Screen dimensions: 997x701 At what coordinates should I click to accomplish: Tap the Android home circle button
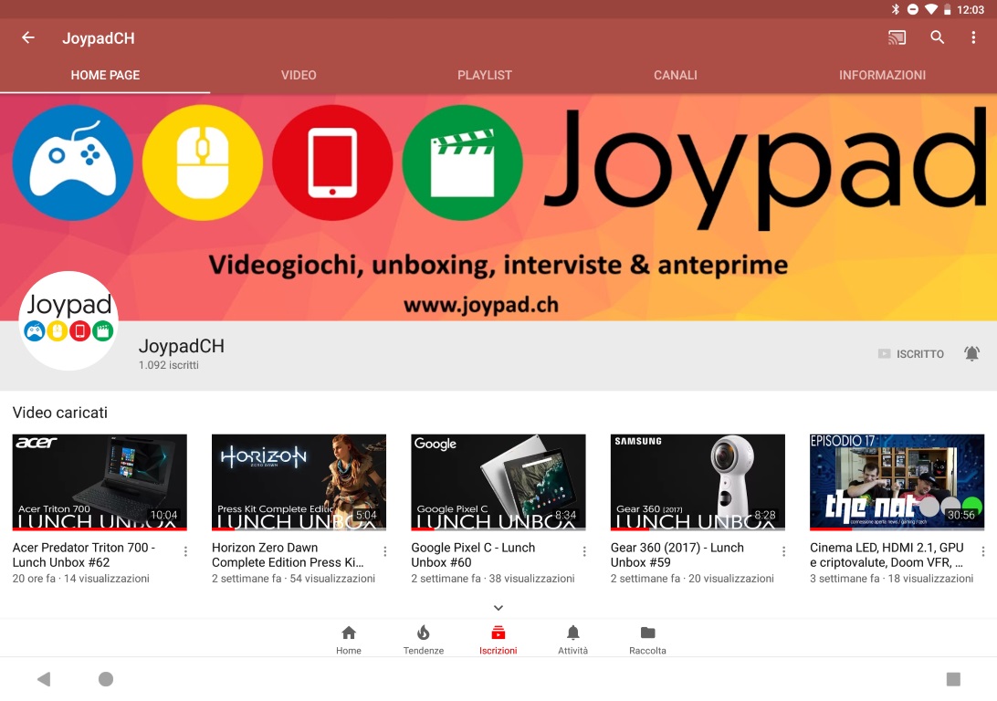pyautogui.click(x=106, y=679)
